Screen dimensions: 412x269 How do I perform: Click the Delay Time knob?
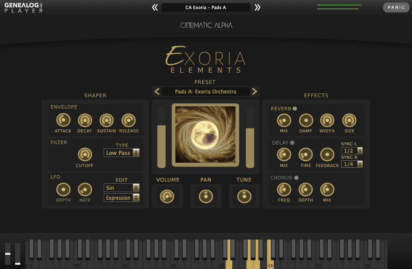pos(306,154)
